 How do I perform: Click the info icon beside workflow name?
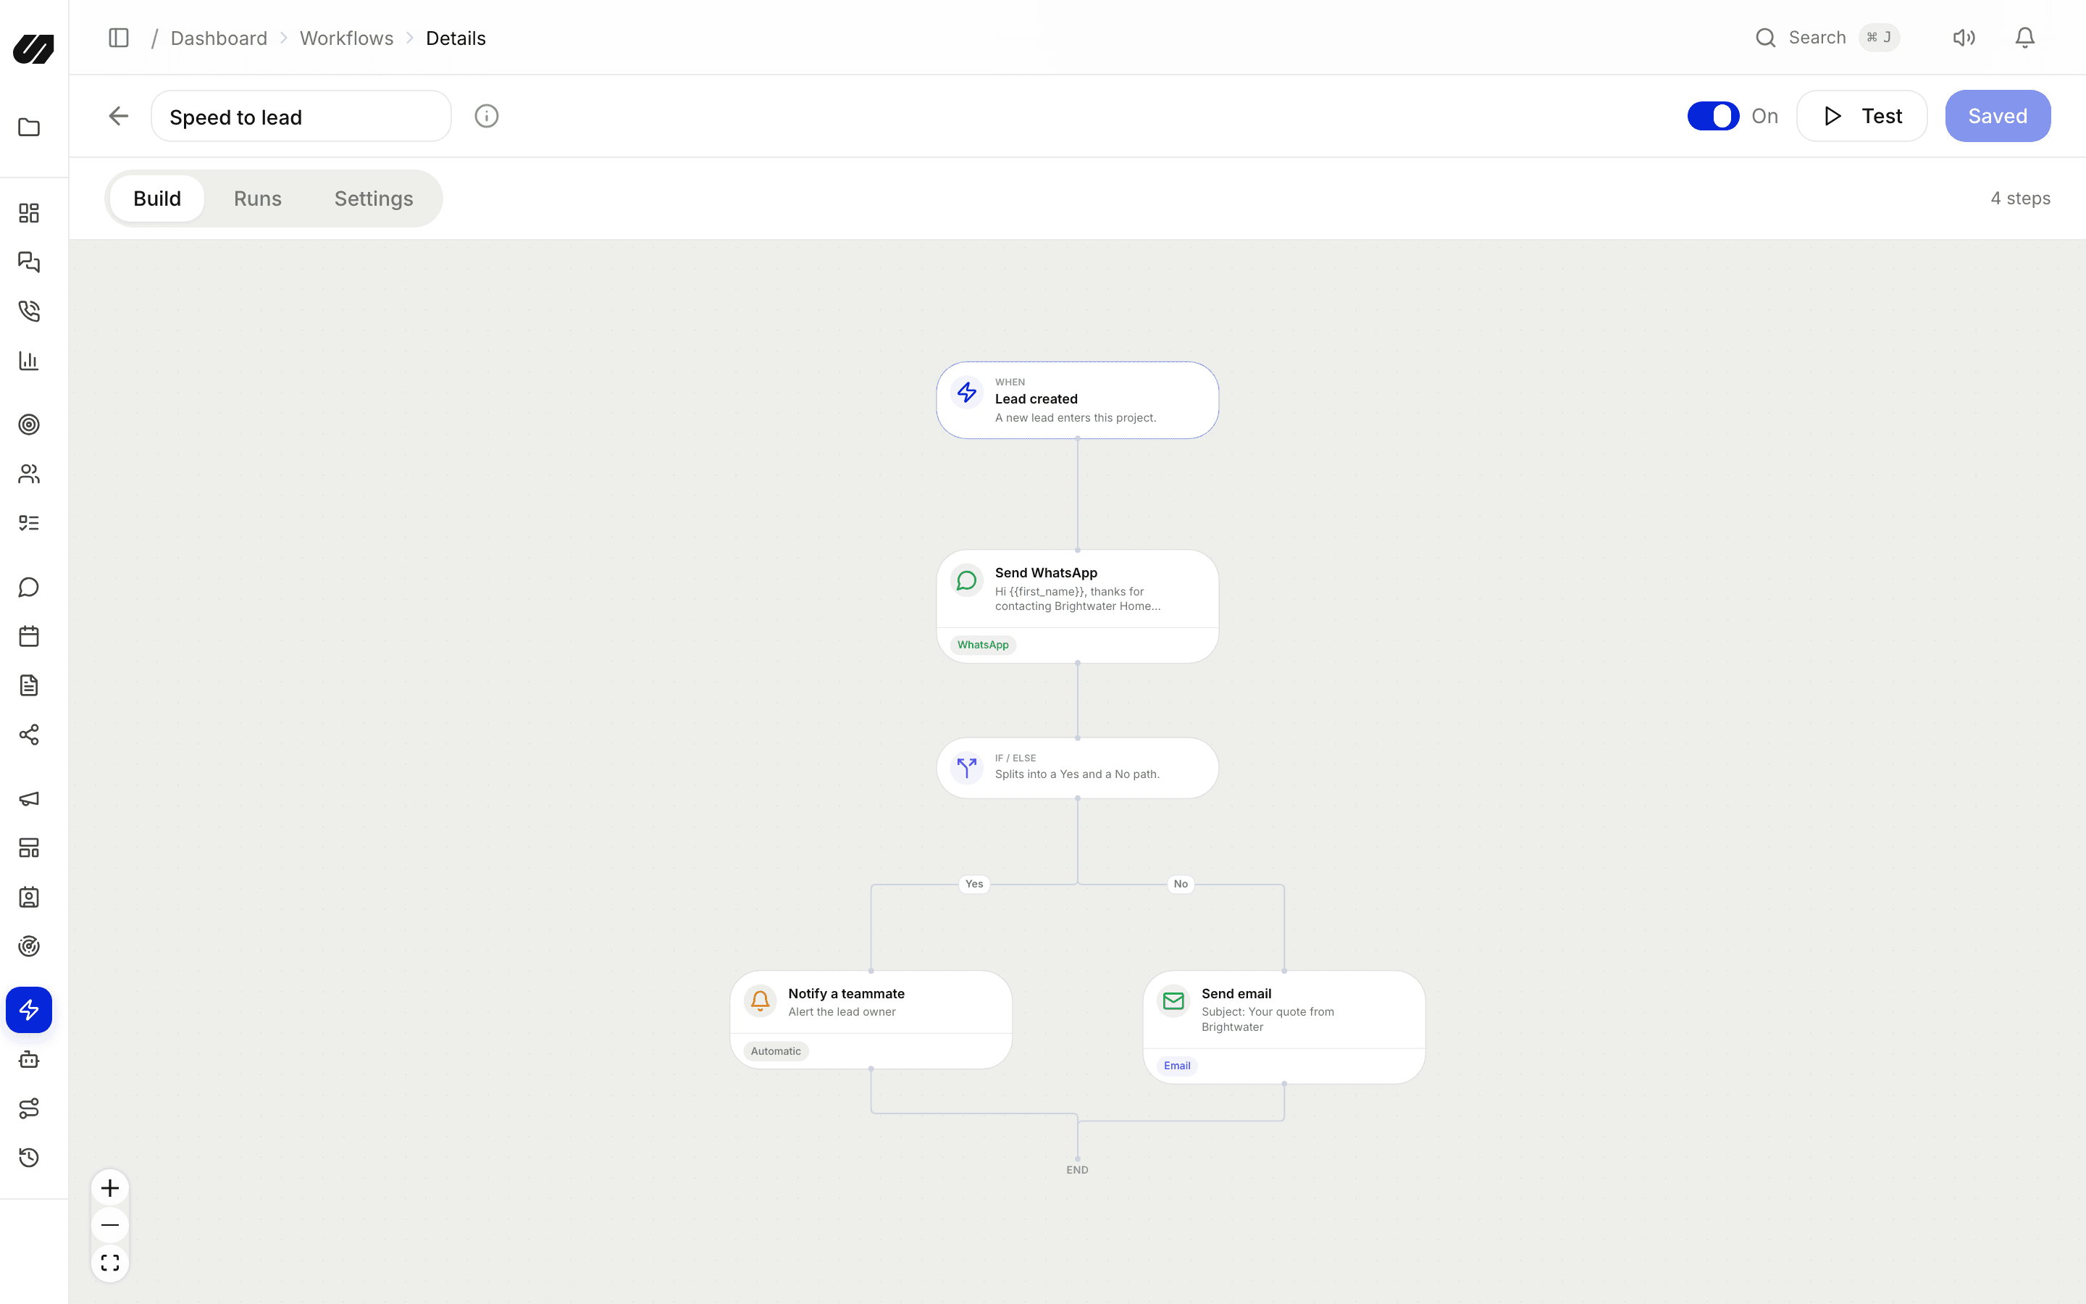pyautogui.click(x=486, y=117)
